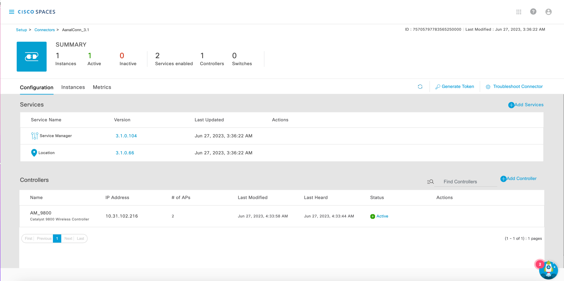Click the Location pin icon
564x281 pixels.
(34, 153)
